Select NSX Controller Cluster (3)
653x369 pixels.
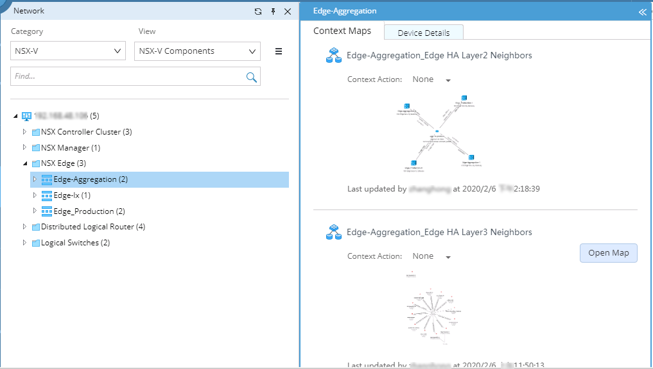[86, 132]
